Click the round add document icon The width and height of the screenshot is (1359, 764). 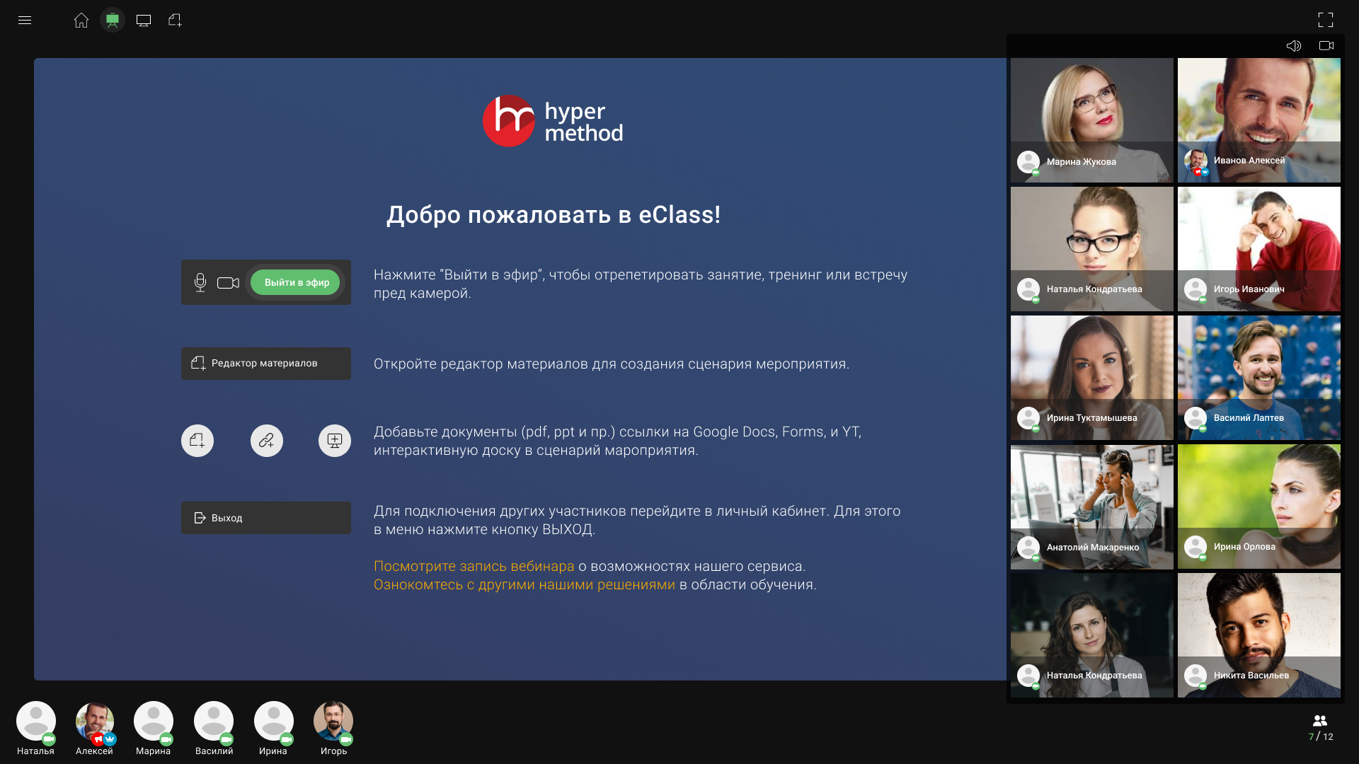[x=197, y=441]
